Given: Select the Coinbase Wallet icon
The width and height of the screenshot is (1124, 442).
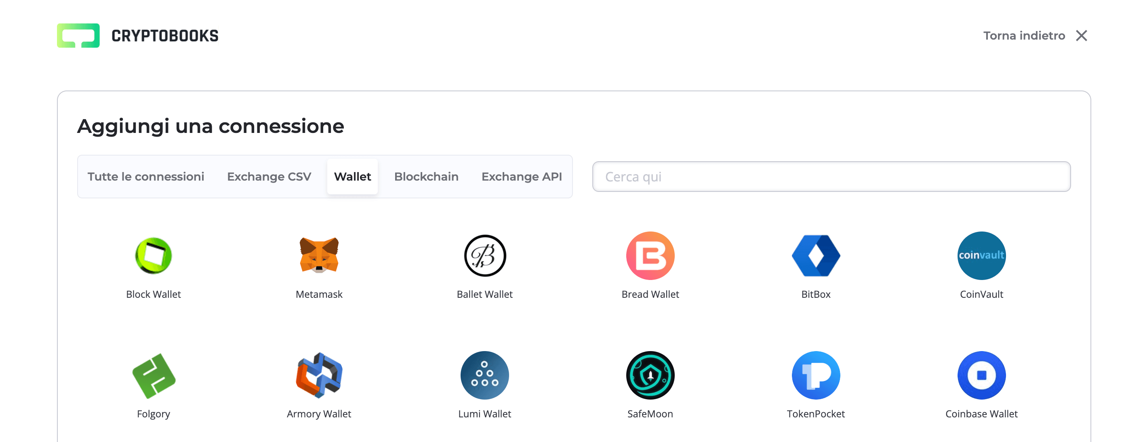Looking at the screenshot, I should tap(981, 375).
